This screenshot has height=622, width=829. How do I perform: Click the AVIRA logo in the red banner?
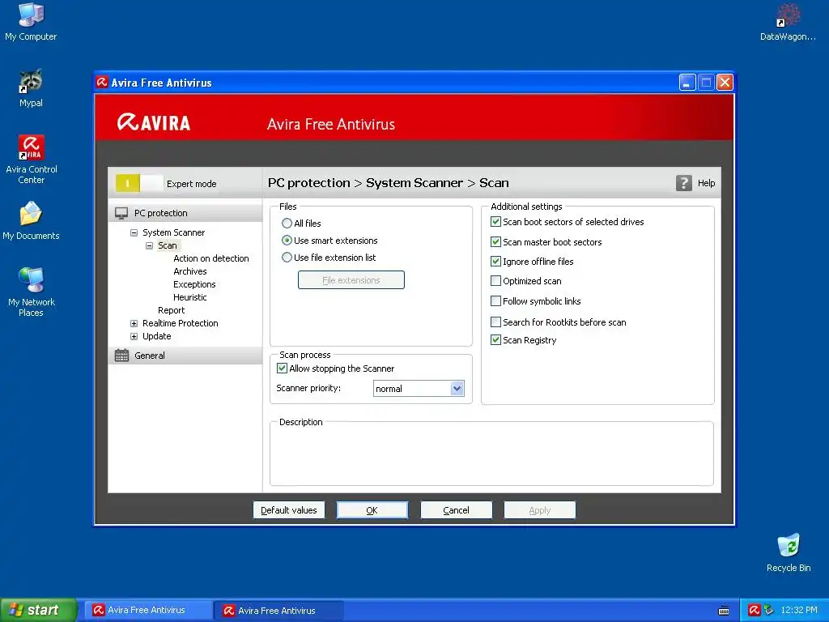pos(153,123)
